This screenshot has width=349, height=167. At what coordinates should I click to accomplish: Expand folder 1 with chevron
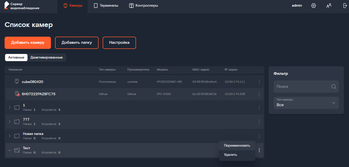10,107
